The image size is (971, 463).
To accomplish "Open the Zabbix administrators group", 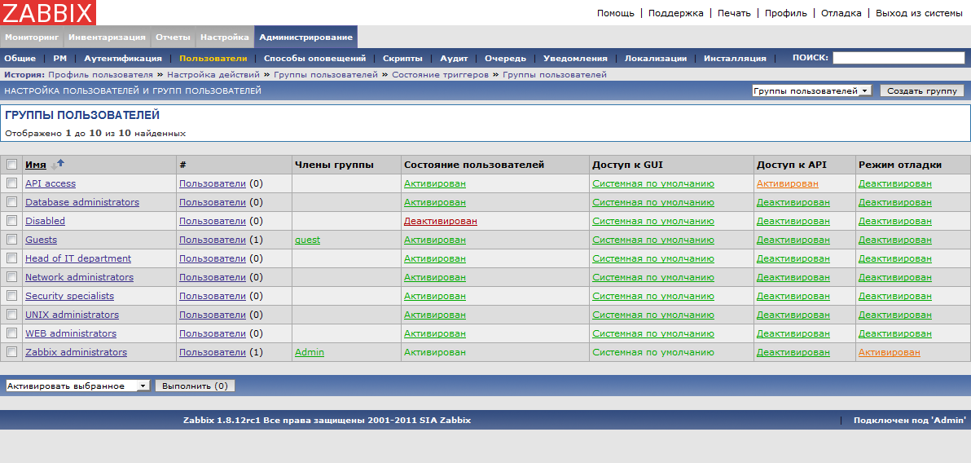I will pyautogui.click(x=77, y=352).
